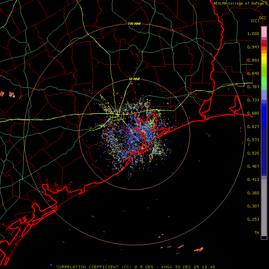The height and width of the screenshot is (269, 269).
Task: Click the 0.253 scale value
Action: coord(253,219)
